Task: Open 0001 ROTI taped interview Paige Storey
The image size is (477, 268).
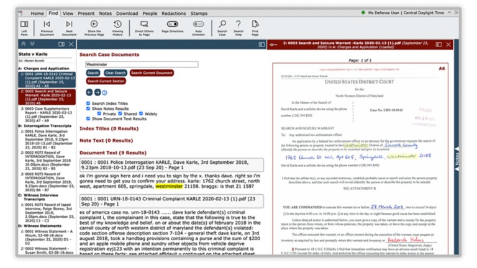Action: tap(47, 213)
